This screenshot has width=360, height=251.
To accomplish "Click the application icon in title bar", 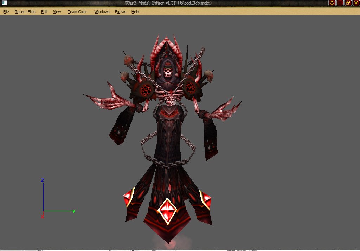I will (x=4, y=3).
